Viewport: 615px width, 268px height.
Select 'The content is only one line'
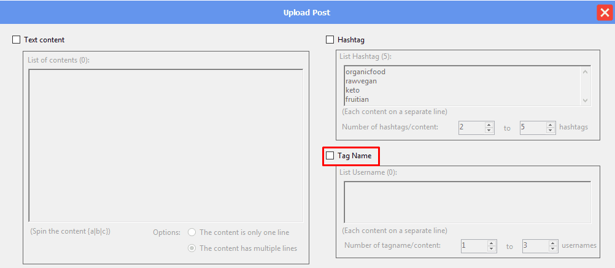coord(192,232)
